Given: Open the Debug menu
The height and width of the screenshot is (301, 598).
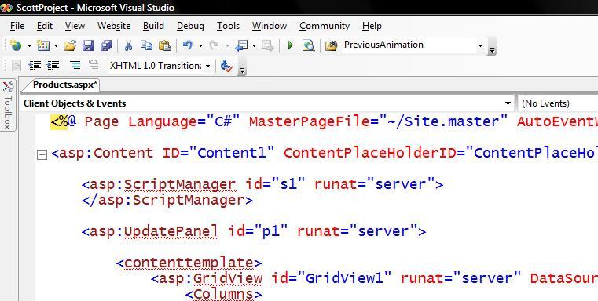Looking at the screenshot, I should tap(190, 26).
